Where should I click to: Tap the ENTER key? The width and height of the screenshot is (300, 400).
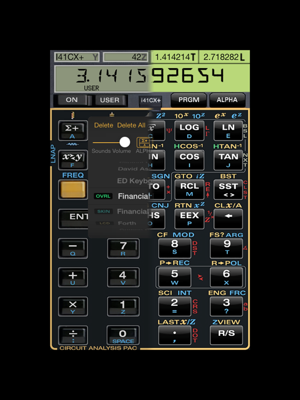[73, 219]
